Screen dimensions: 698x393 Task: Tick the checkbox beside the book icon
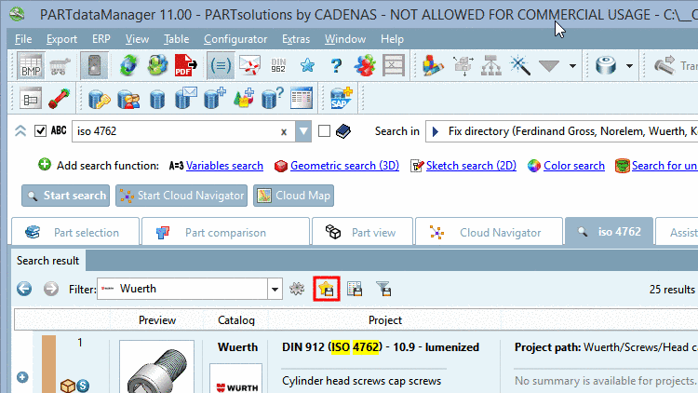(324, 131)
